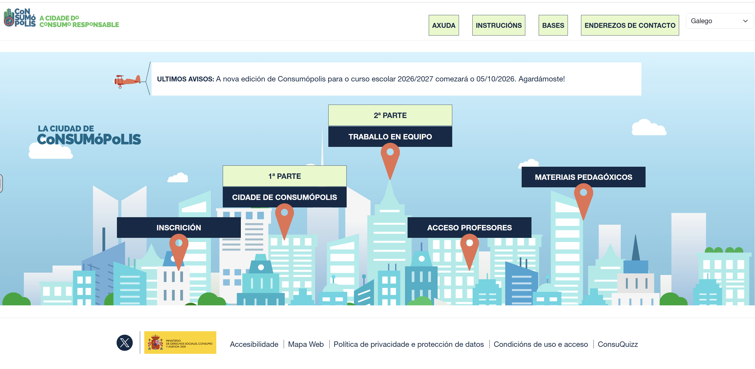Viewport: 755px width, 369px height.
Task: Open the AXUDA menu item
Action: coord(443,25)
